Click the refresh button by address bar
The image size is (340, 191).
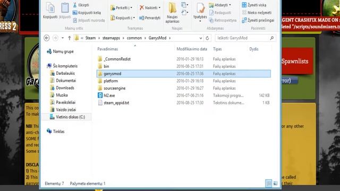click(x=207, y=38)
